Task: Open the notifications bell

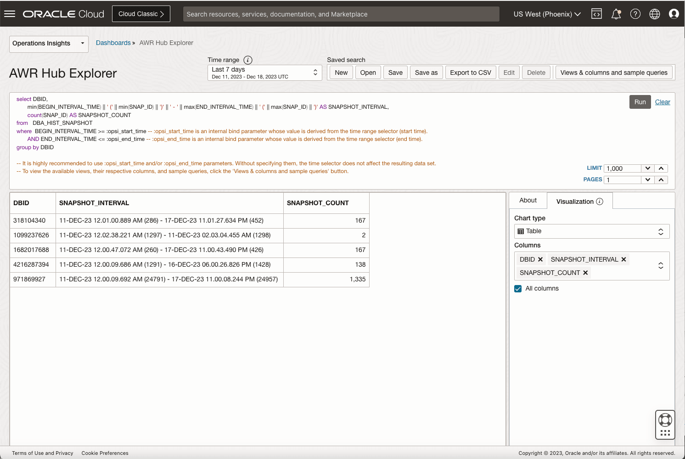Action: pos(616,14)
